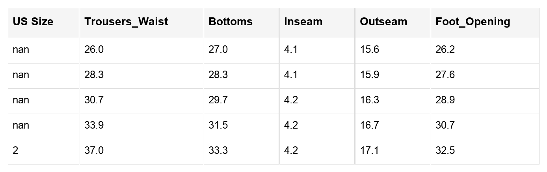
Task: Click the Bottoms column header
Action: pos(231,22)
